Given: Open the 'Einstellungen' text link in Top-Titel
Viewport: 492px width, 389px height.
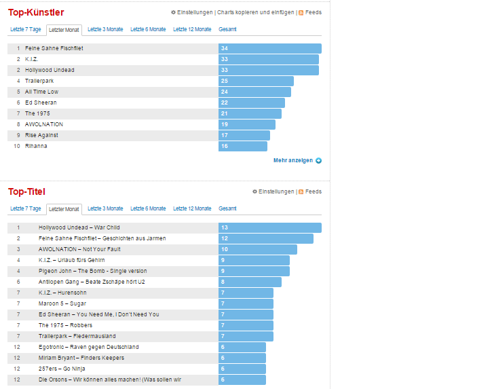Looking at the screenshot, I should [276, 191].
